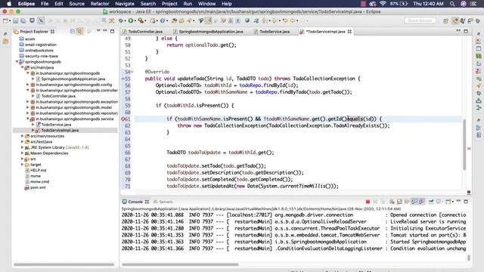Image resolution: width=484 pixels, height=272 pixels.
Task: Click the Pin Console icon
Action: tap(431, 202)
